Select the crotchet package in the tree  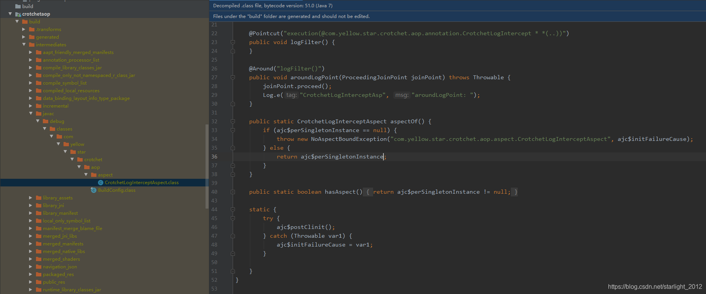(93, 160)
